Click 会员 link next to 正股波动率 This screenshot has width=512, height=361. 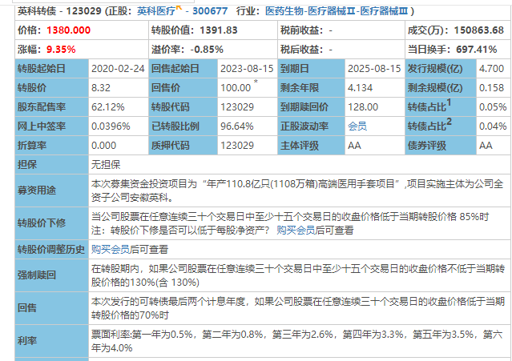pos(357,126)
